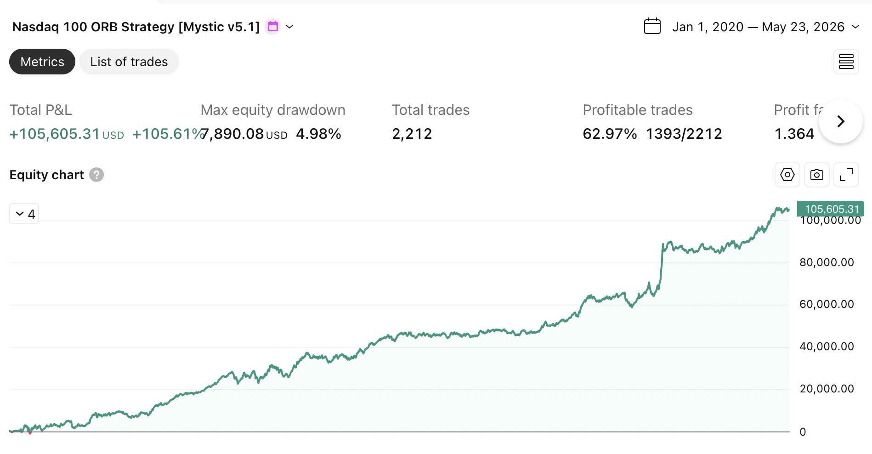Collapse the chart legend dropdown labeled 4
Image resolution: width=872 pixels, height=454 pixels.
[24, 214]
